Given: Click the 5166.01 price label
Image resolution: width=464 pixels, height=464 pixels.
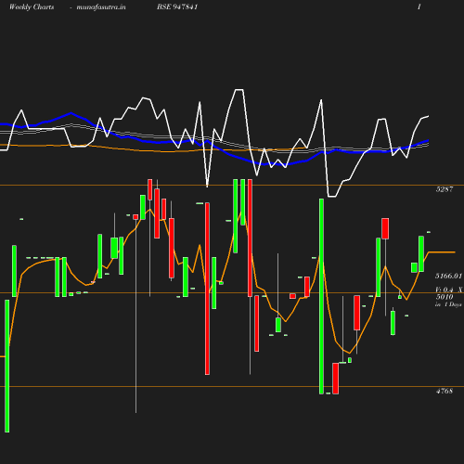Looking at the screenshot, I should click(448, 276).
